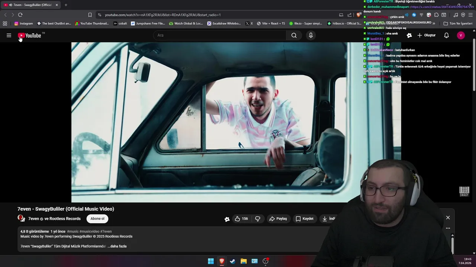Open Steam from the taskbar
Viewport: 476px width, 267px height.
pos(232,261)
